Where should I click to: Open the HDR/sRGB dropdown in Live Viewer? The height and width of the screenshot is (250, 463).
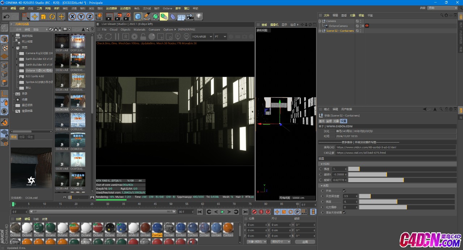(202, 36)
